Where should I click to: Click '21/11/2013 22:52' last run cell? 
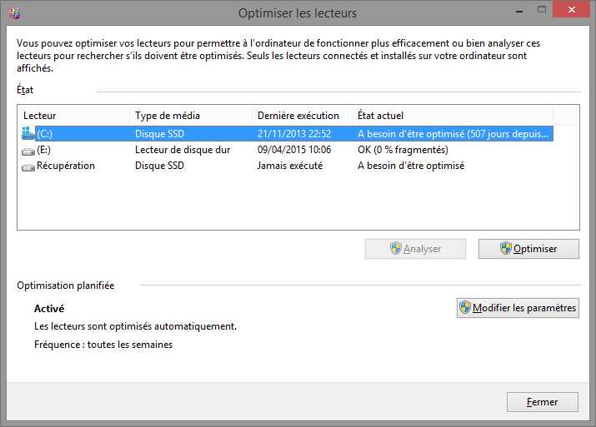(x=294, y=134)
